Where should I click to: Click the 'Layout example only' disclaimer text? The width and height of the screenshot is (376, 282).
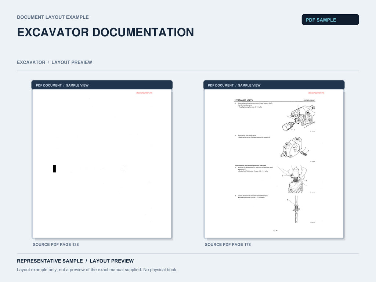(97, 270)
